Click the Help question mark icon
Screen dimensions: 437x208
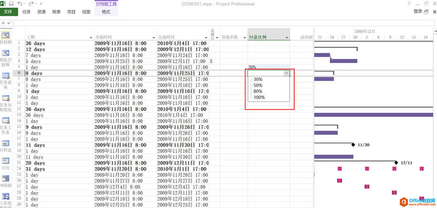click(409, 4)
